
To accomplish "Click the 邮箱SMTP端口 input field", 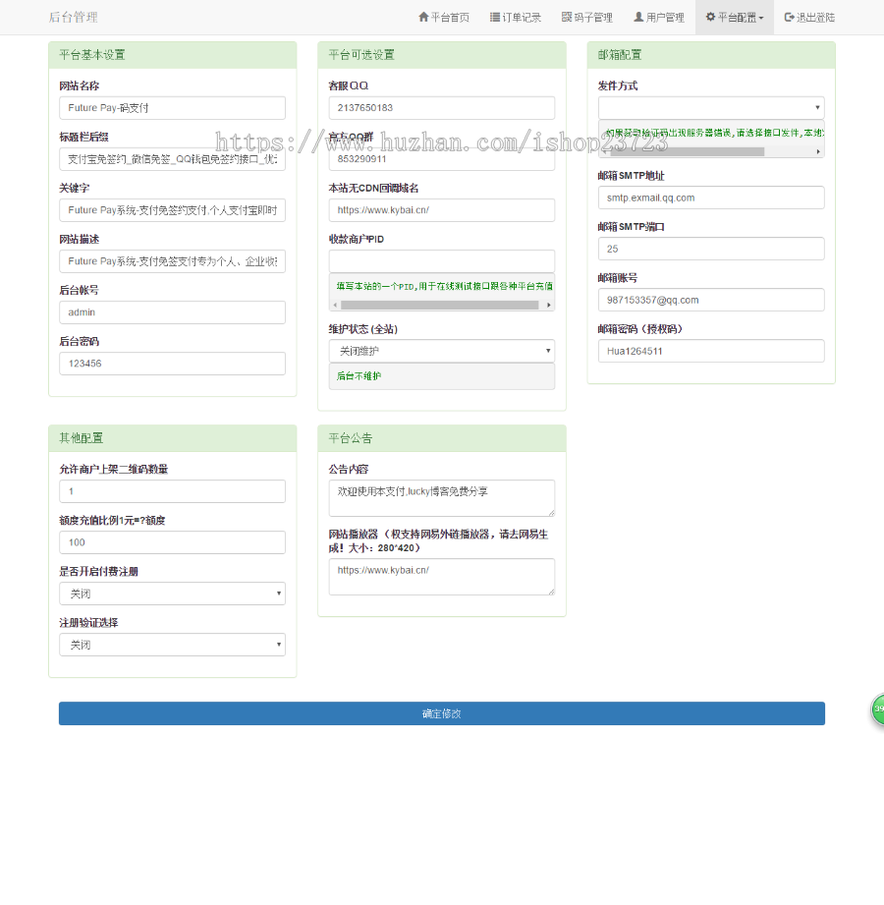I will click(x=711, y=249).
